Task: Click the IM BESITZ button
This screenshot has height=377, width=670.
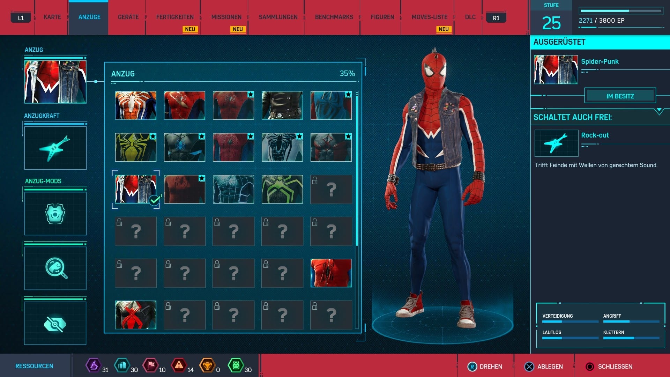Action: click(x=620, y=96)
